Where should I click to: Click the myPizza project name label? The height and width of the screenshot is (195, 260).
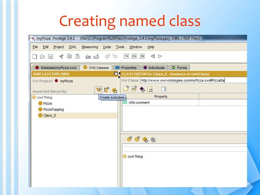[x=66, y=81]
